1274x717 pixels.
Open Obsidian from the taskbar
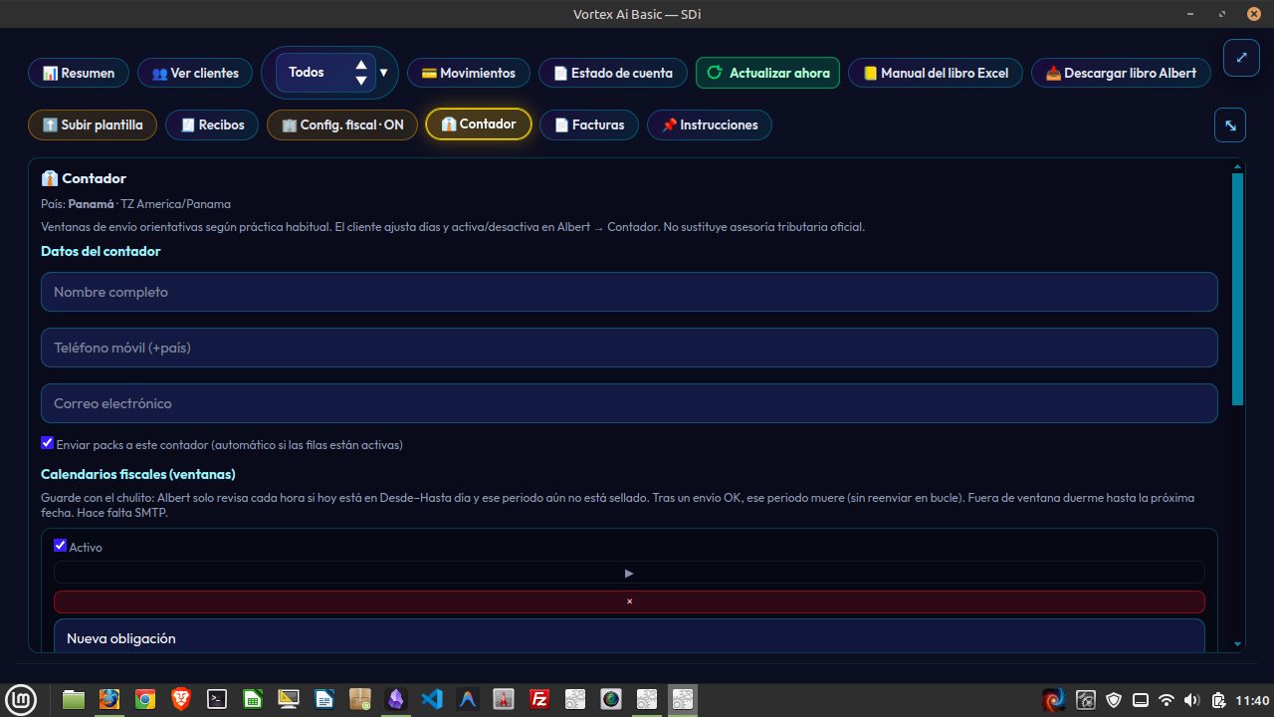[x=396, y=699]
